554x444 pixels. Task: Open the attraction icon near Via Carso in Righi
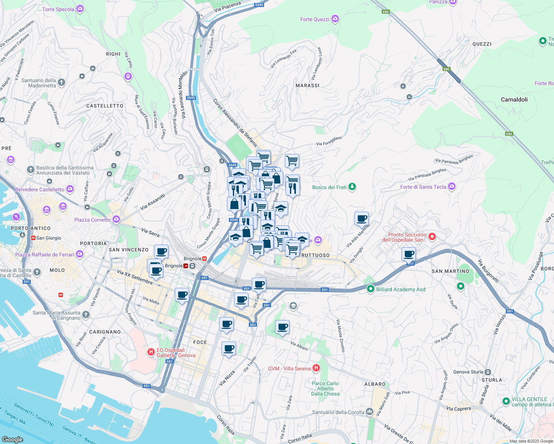point(127,76)
